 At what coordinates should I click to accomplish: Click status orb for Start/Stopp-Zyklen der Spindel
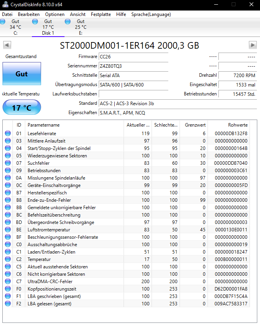(x=8, y=148)
